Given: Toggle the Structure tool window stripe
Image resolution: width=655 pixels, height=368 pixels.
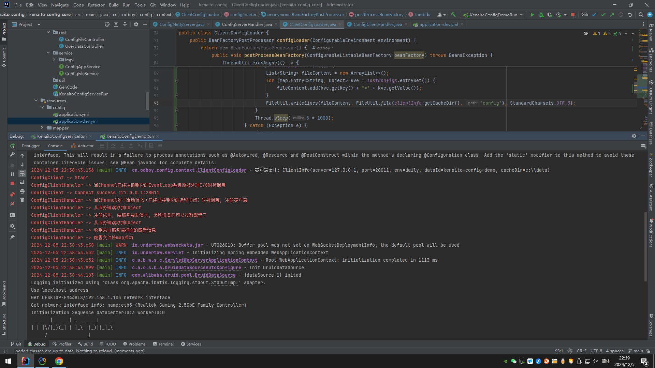Looking at the screenshot, I should pos(4,324).
